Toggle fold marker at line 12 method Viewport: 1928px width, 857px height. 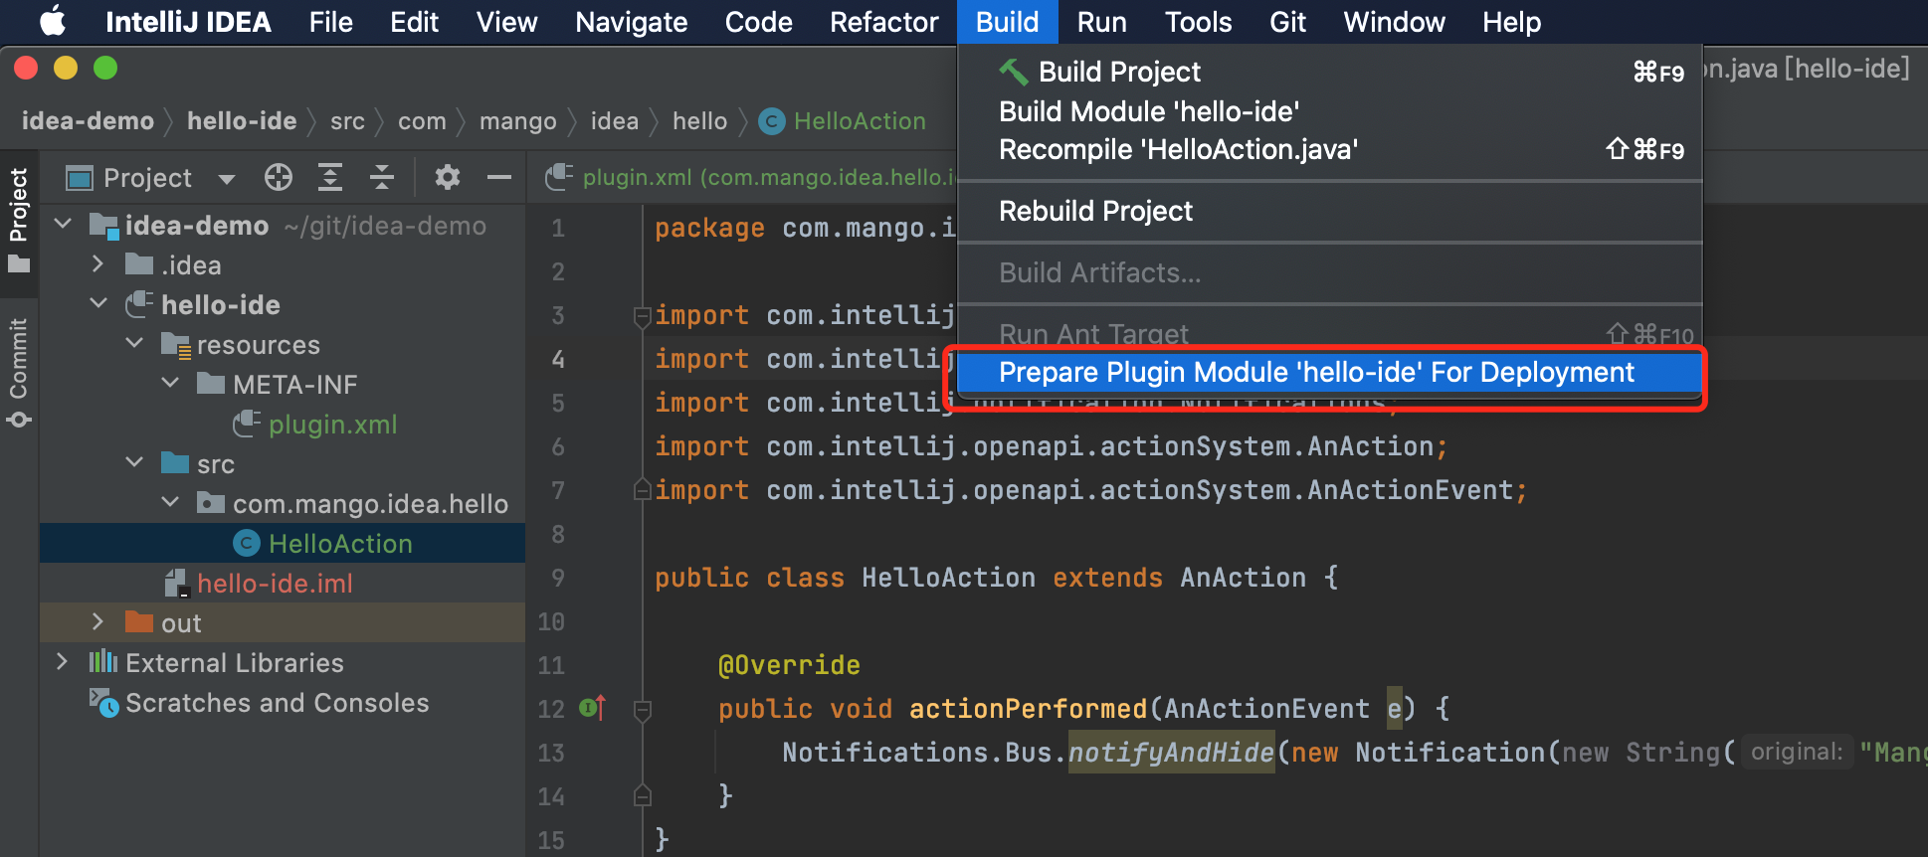click(643, 711)
